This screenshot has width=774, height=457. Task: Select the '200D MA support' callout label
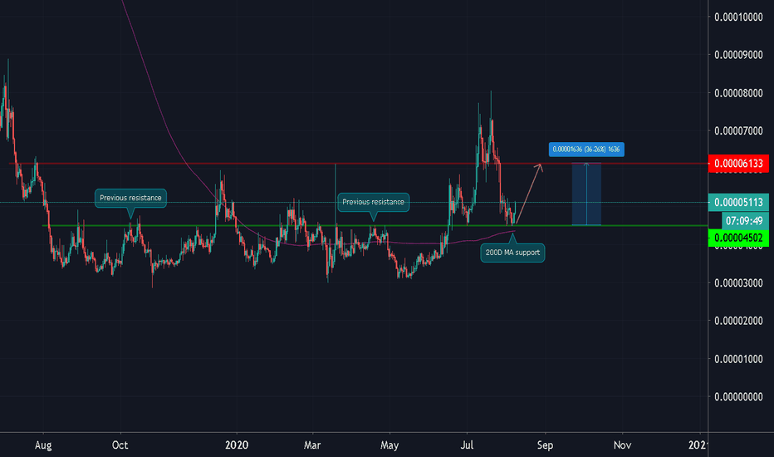[x=512, y=253]
